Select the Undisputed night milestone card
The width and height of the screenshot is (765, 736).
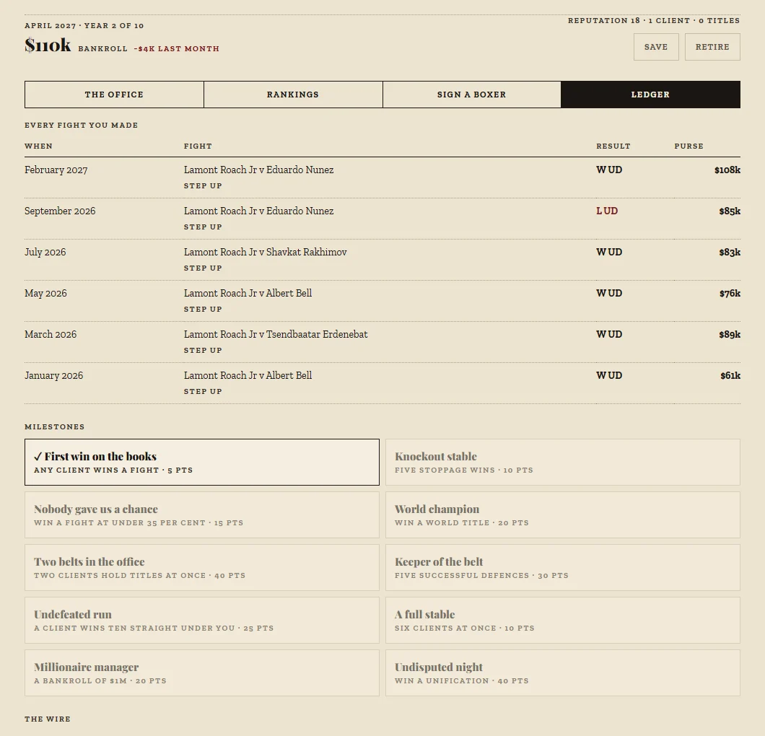pos(563,673)
